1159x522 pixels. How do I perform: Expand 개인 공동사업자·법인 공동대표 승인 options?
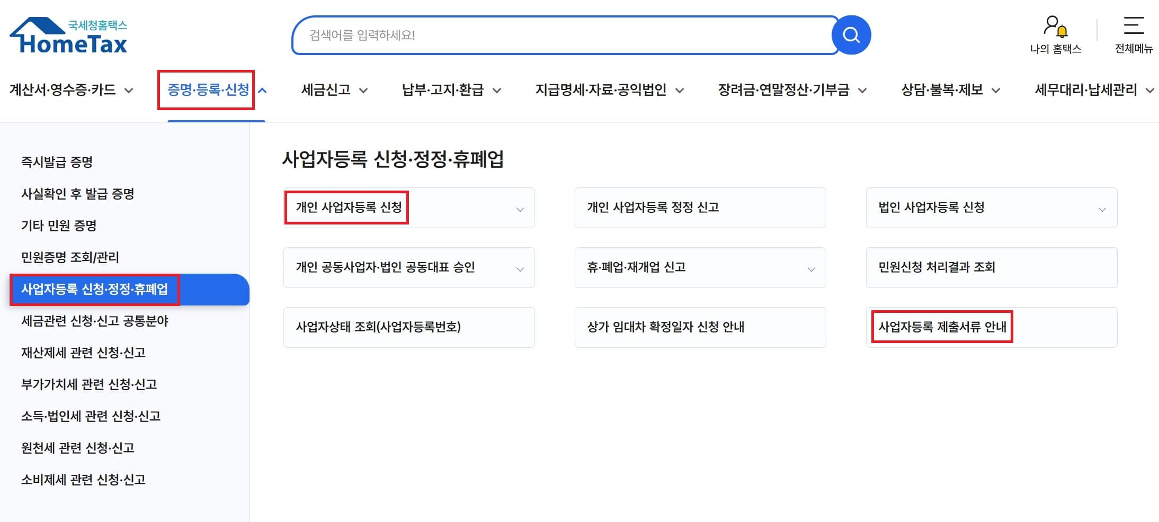[520, 268]
